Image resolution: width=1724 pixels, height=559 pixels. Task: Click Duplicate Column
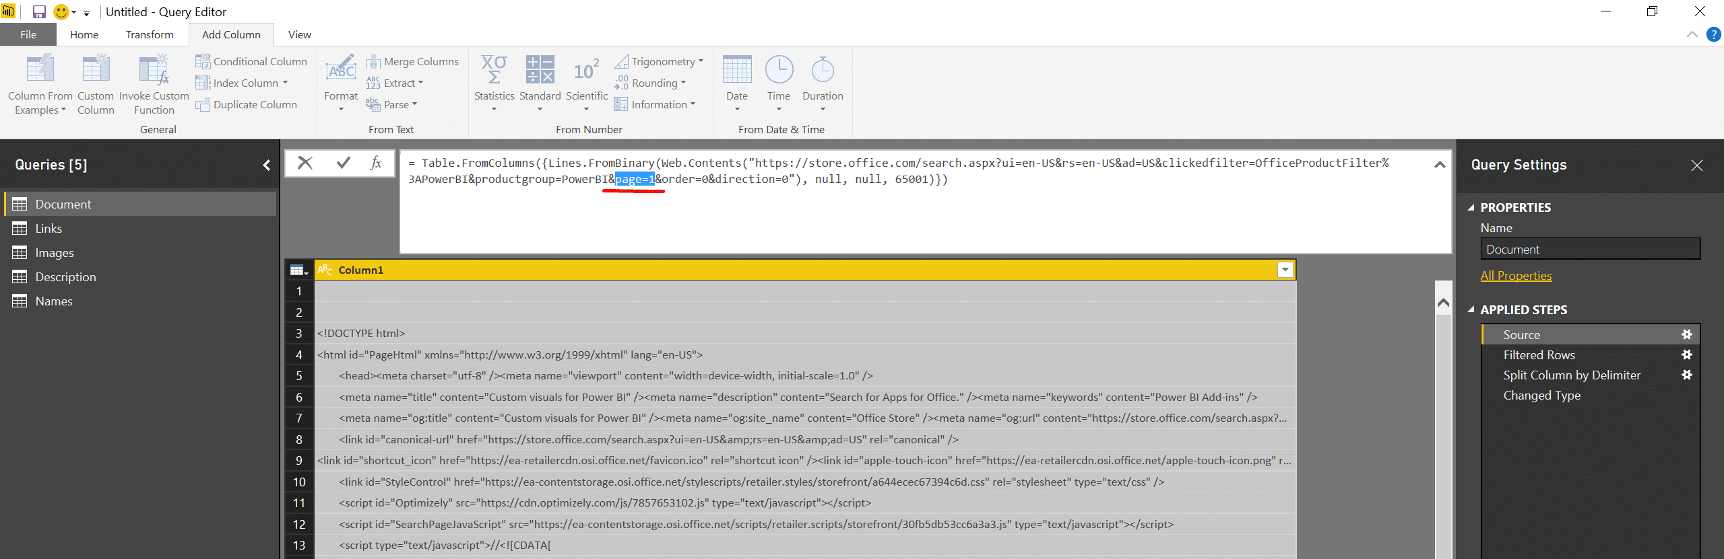(247, 104)
